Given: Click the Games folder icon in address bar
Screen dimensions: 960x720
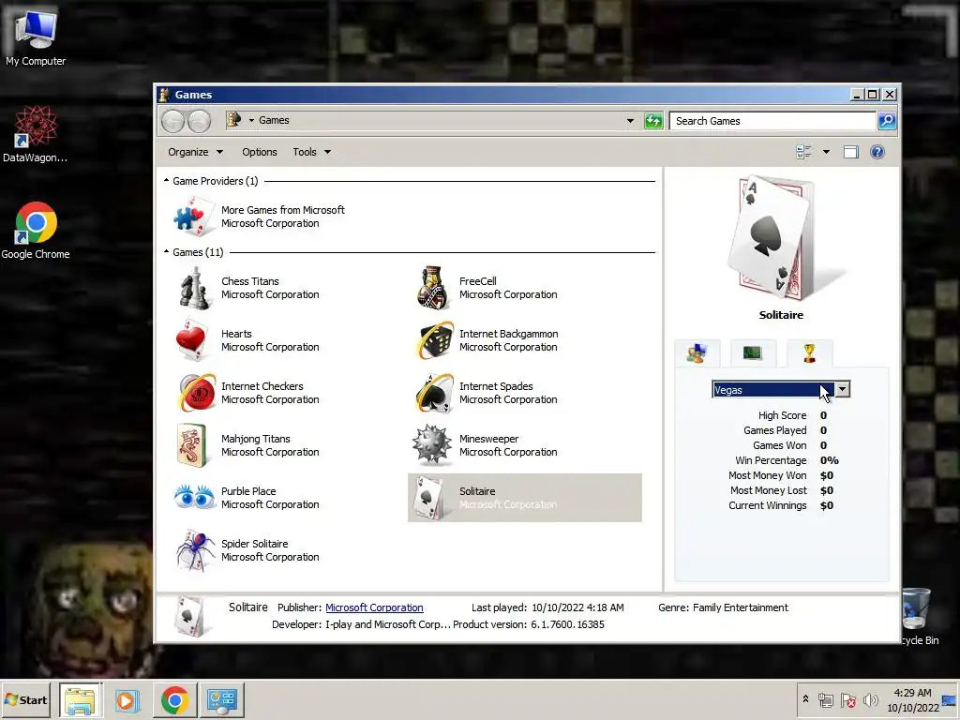Looking at the screenshot, I should (x=233, y=119).
